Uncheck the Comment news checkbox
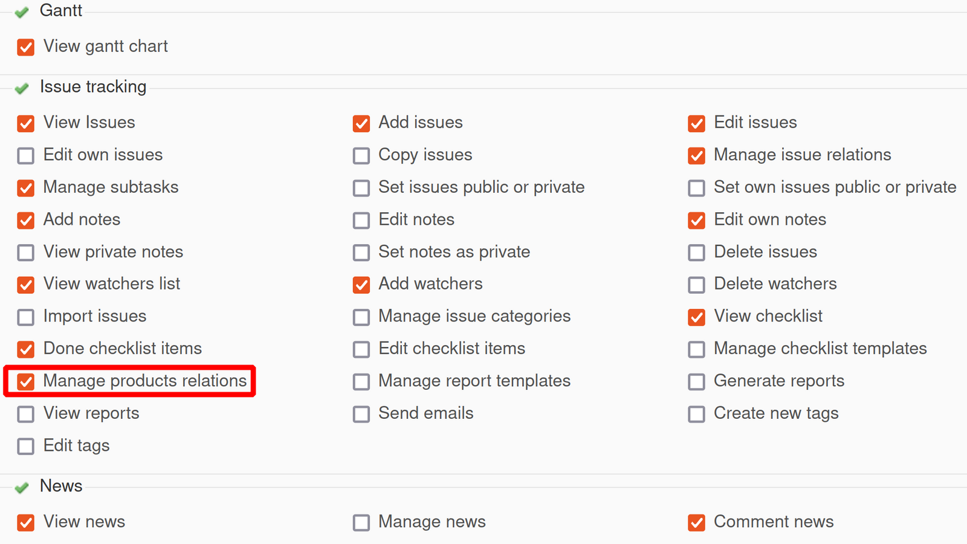This screenshot has width=967, height=544. click(696, 522)
